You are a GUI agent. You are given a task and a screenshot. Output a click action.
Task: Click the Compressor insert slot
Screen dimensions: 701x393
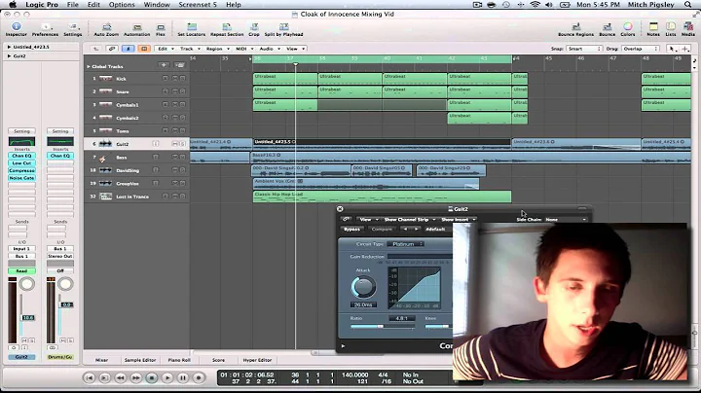[x=21, y=170]
